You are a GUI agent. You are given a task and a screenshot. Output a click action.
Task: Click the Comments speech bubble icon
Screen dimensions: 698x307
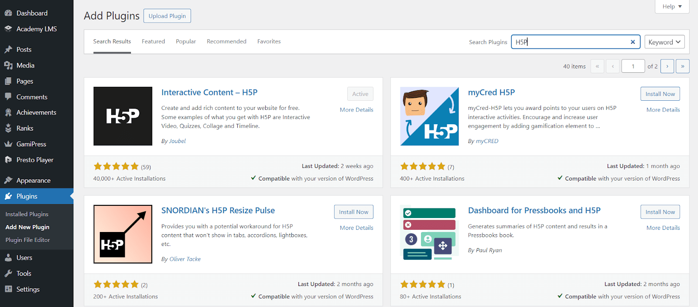coord(8,97)
